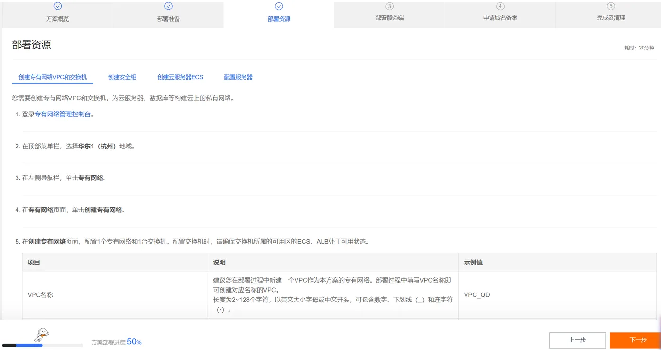This screenshot has width=661, height=350.
Task: Go to the 方案概览 step tab
Action: tap(58, 15)
